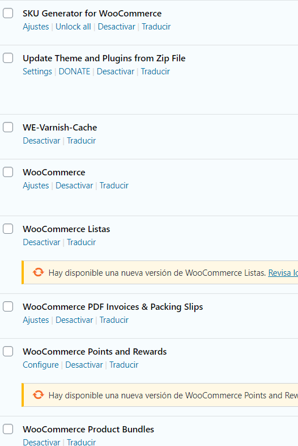Viewport: 298px width, 446px height.
Task: Click Desactivar under WooCommerce Product Bundles
Action: point(41,442)
